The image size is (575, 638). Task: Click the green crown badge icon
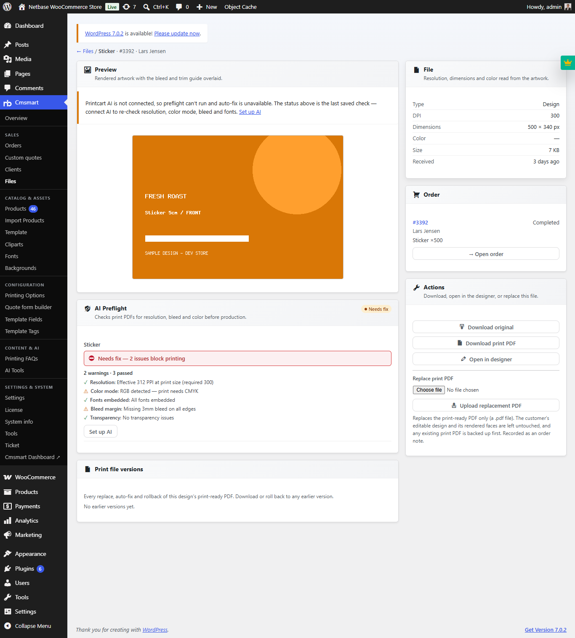coord(568,63)
